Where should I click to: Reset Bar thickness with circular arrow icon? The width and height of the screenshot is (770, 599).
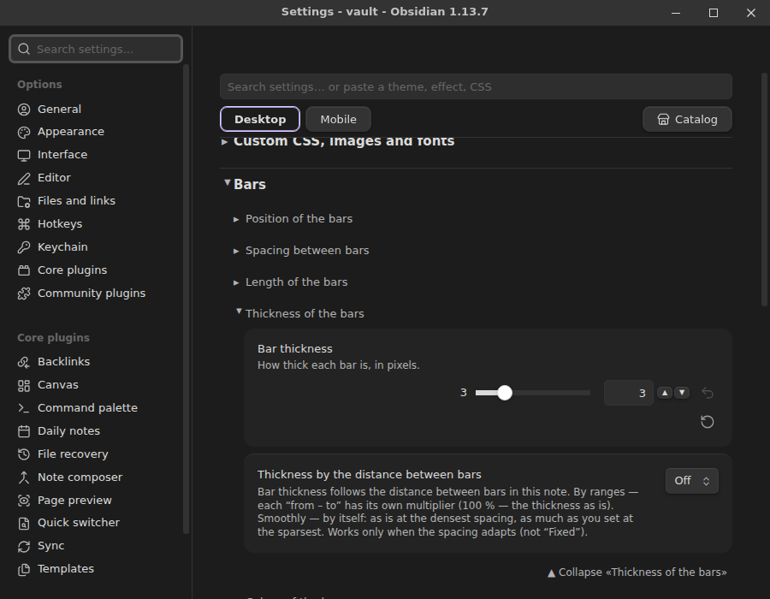708,422
